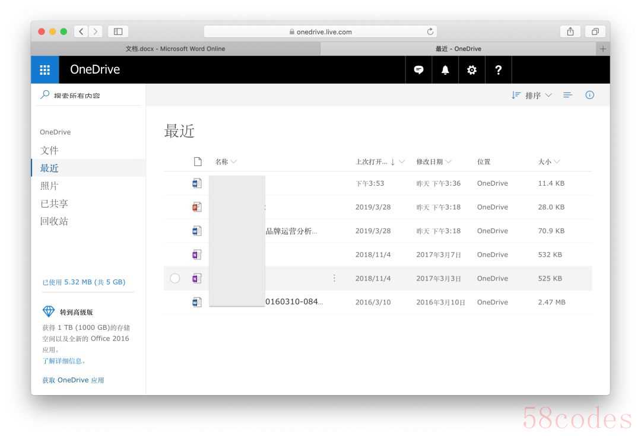Go forward with Safari's forward arrow
The height and width of the screenshot is (436, 641).
(95, 31)
